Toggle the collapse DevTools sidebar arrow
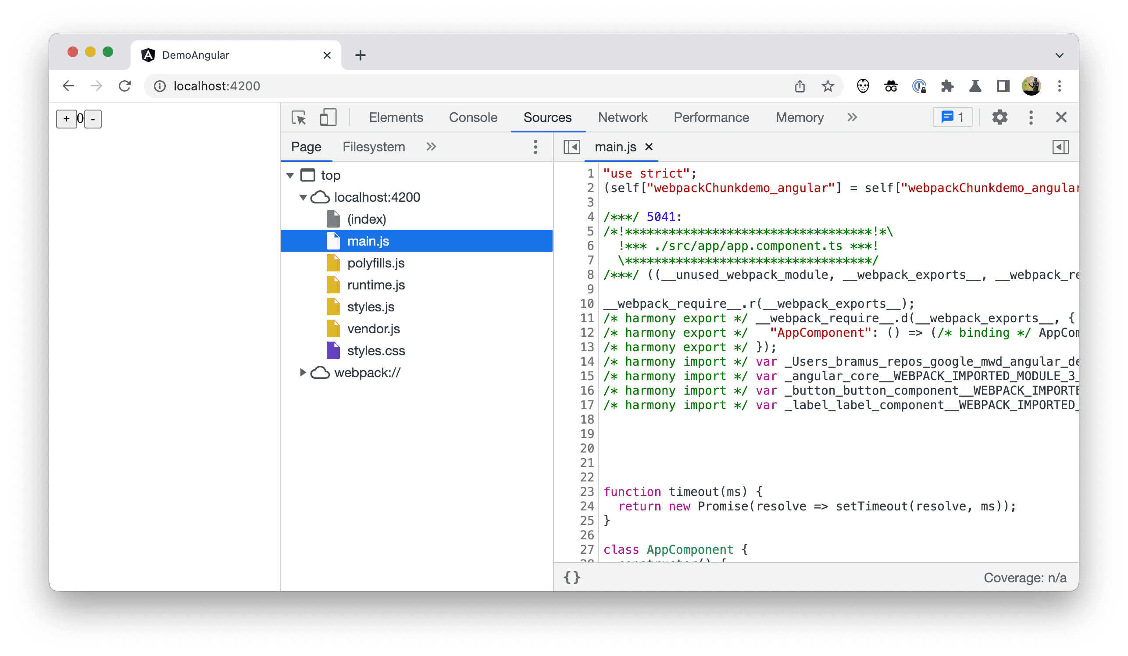Screen dimensions: 1128x656 point(572,147)
